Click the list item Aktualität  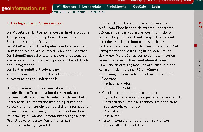pos(111,116)
